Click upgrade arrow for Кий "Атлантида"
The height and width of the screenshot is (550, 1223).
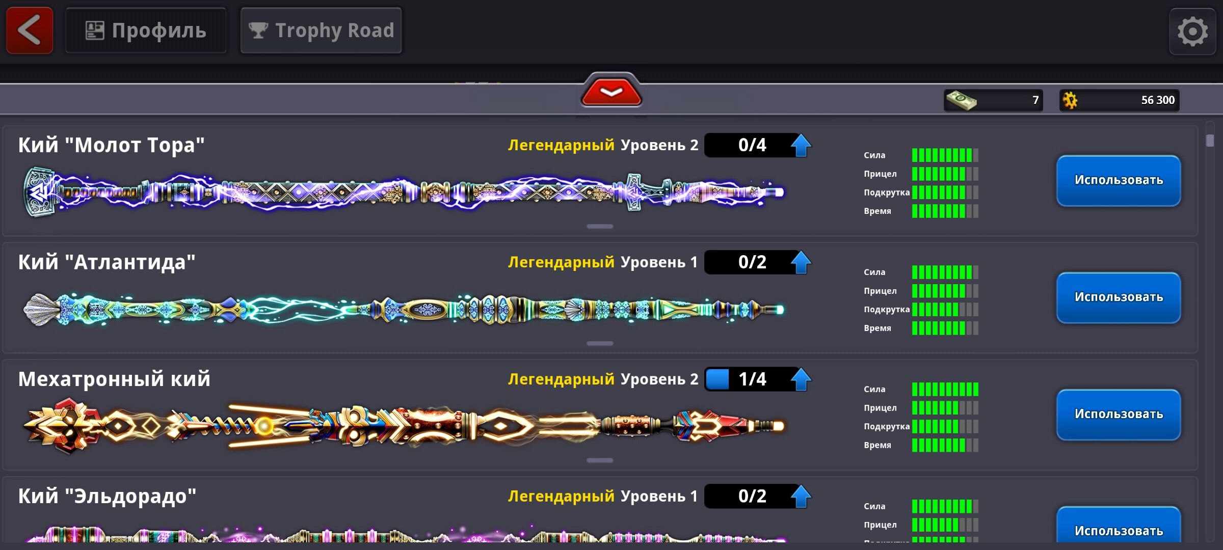click(801, 262)
